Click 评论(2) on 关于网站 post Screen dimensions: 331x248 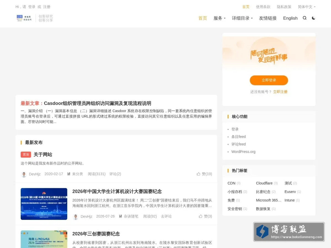click(115, 174)
